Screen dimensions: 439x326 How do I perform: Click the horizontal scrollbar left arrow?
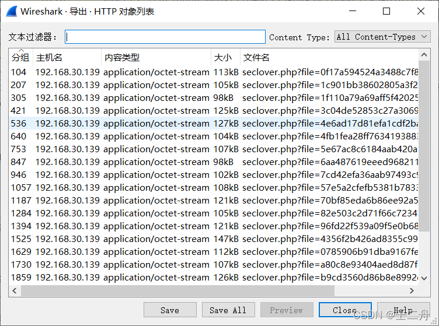(15, 291)
